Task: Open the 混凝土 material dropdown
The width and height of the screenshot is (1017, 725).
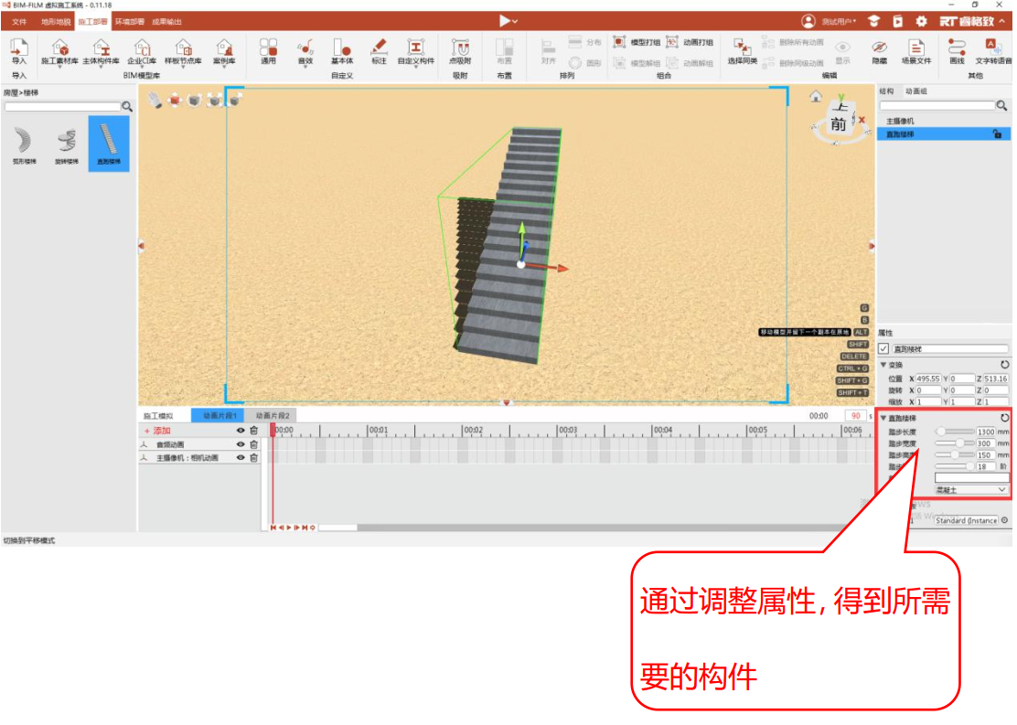Action: (x=971, y=491)
